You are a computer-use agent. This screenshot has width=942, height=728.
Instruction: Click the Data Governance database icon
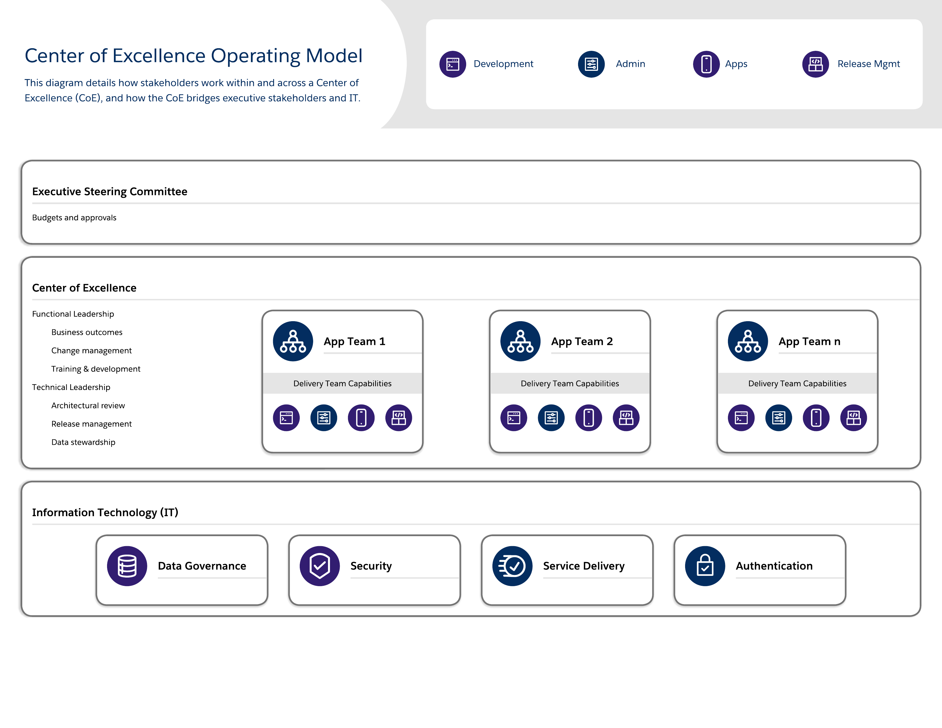click(x=127, y=566)
